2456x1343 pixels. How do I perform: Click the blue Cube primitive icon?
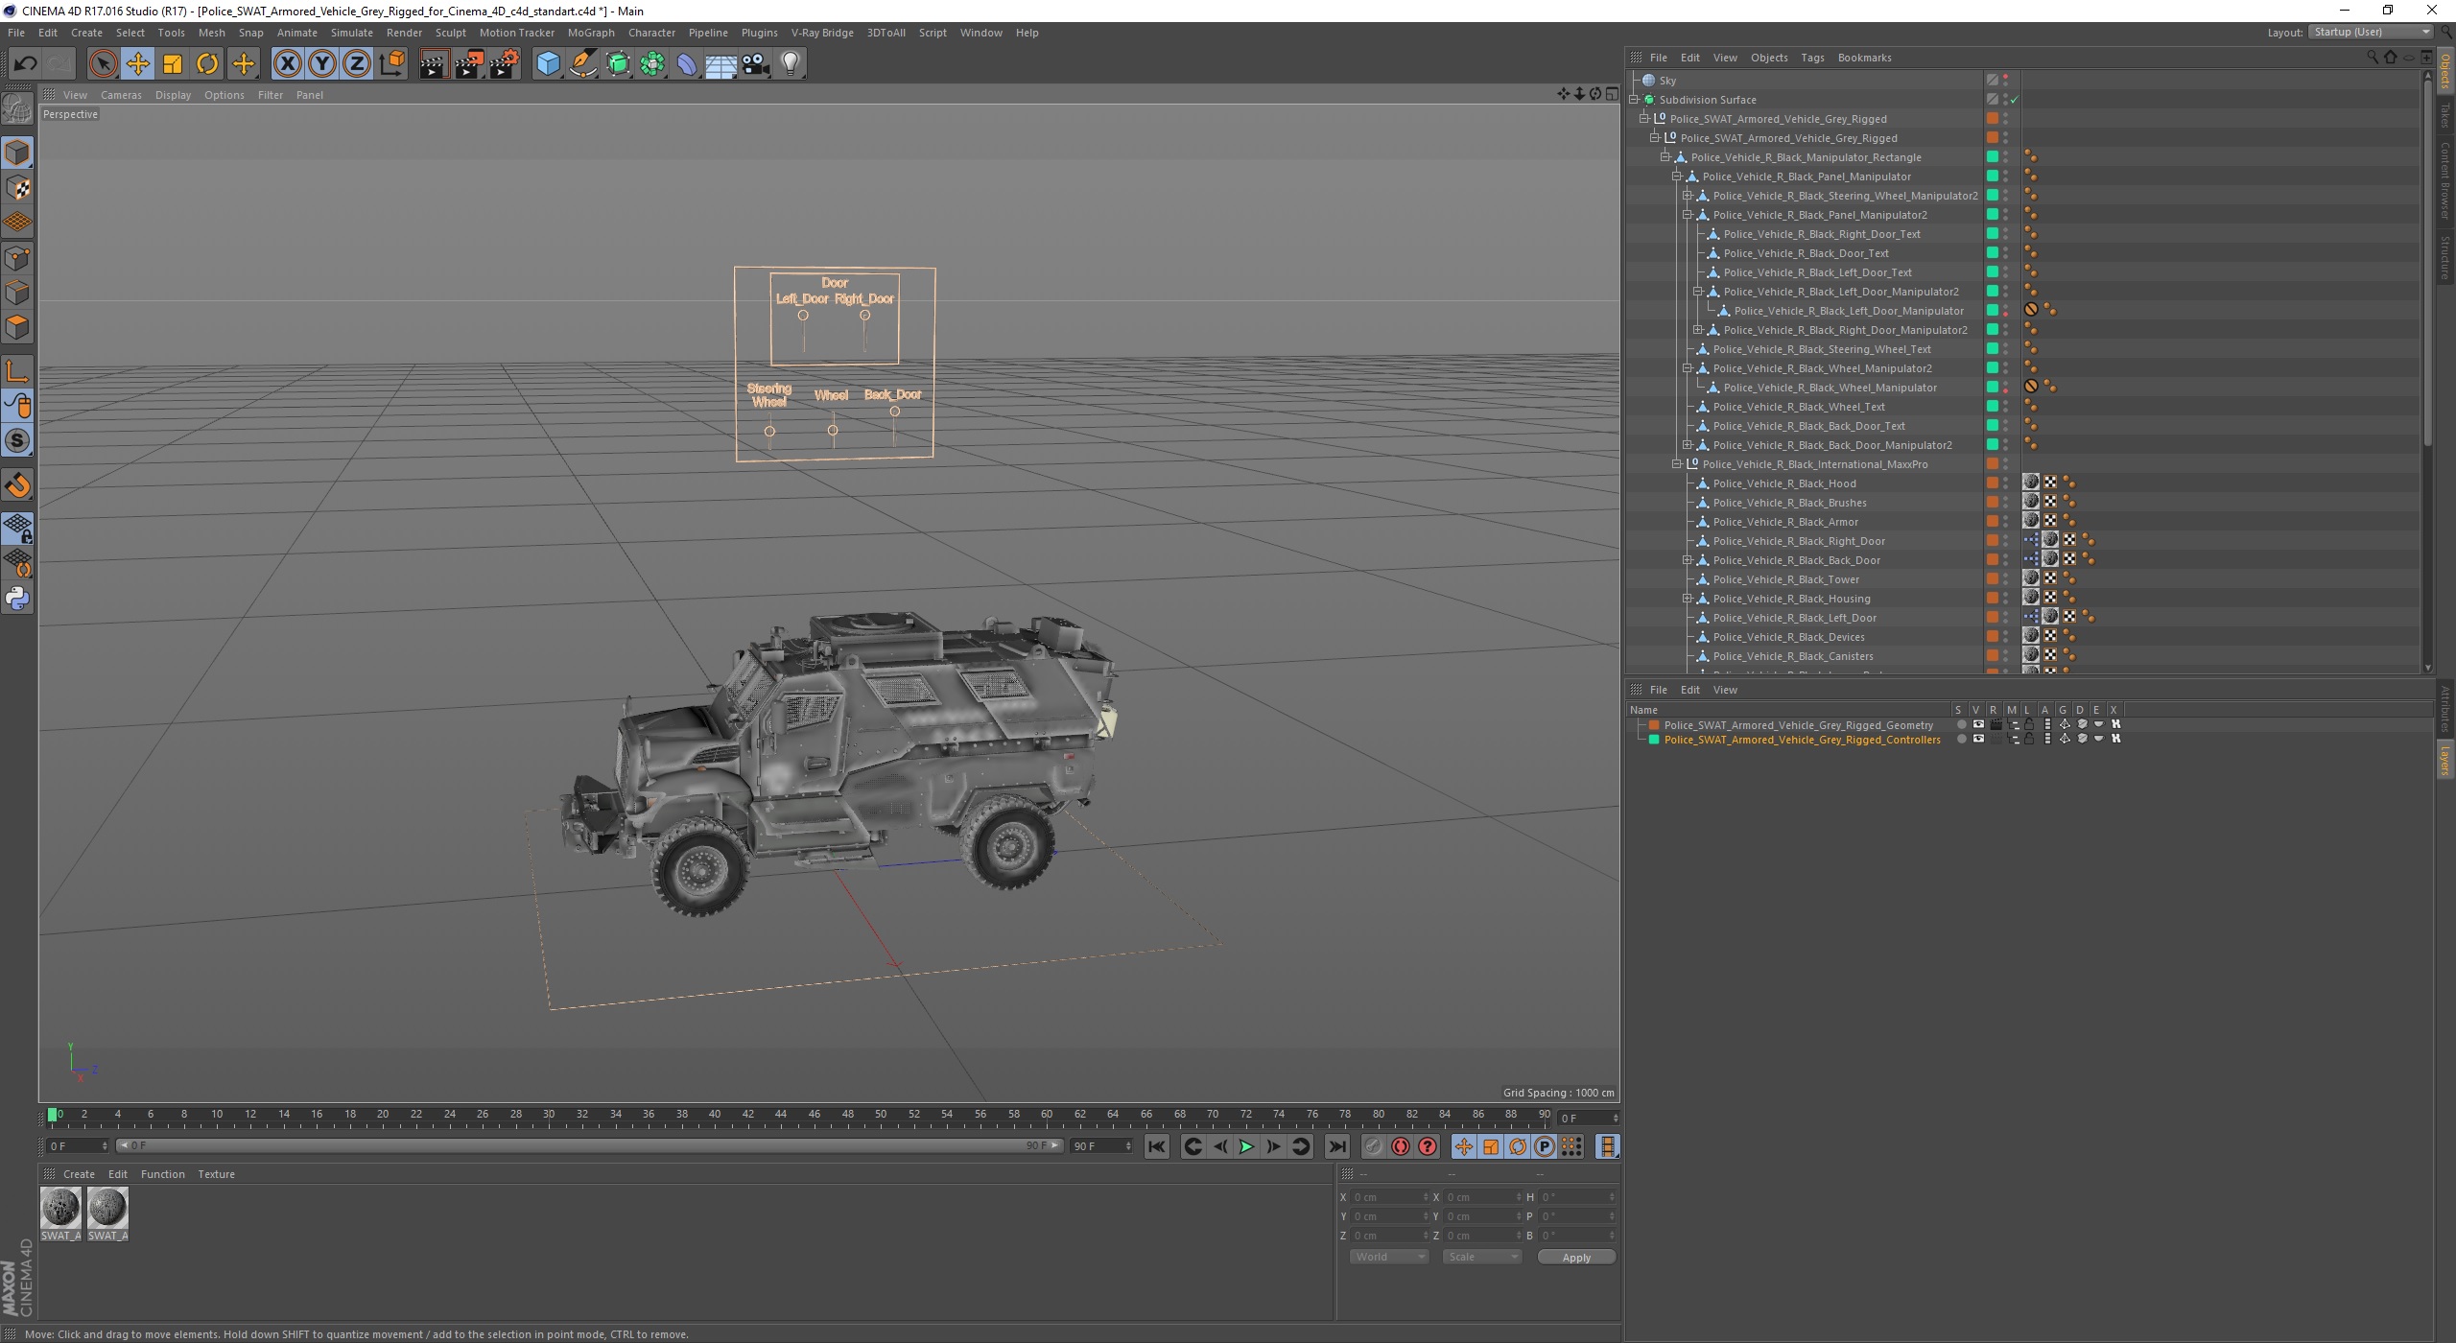pos(548,64)
